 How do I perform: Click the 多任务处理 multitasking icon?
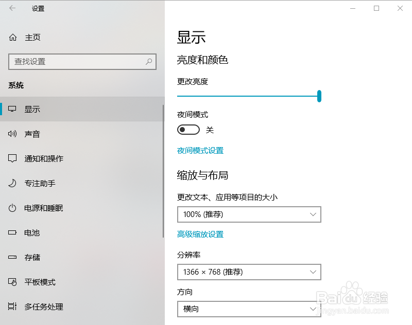(x=12, y=306)
